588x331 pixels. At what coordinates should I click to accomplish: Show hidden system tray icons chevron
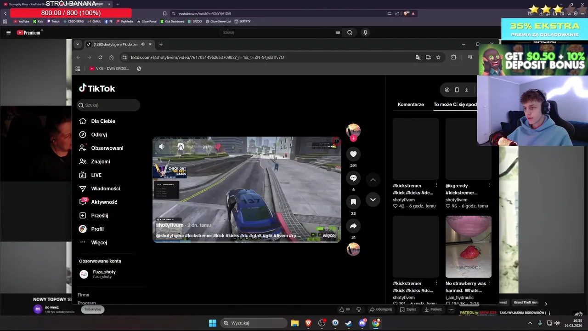tap(530, 323)
